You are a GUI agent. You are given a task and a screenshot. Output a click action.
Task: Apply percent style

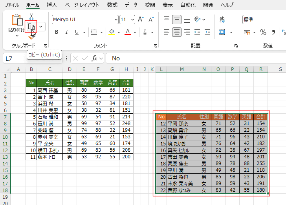click(x=263, y=33)
